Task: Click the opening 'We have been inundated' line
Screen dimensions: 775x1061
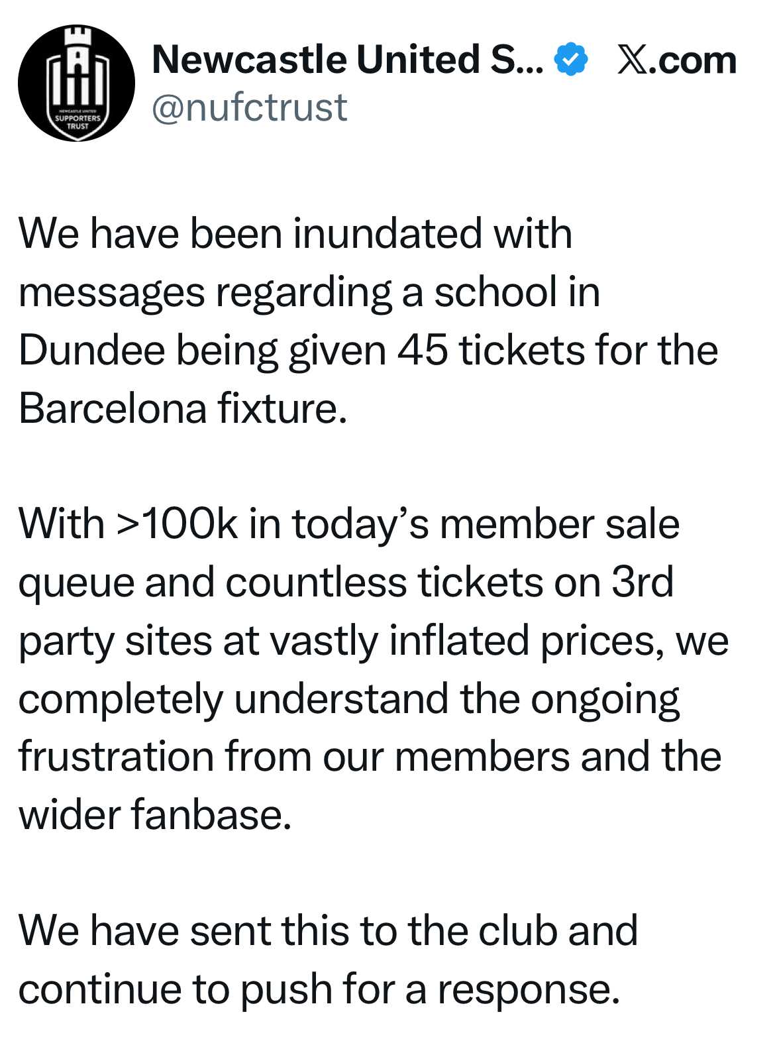Action: (295, 233)
